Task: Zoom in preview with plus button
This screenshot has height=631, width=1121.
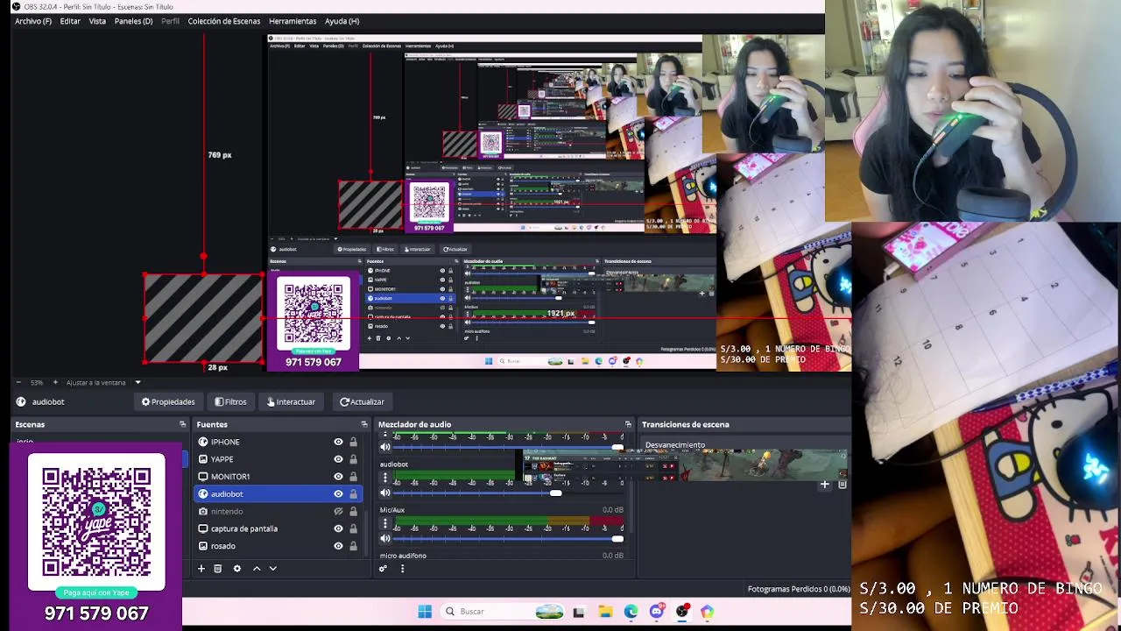Action: pos(55,382)
